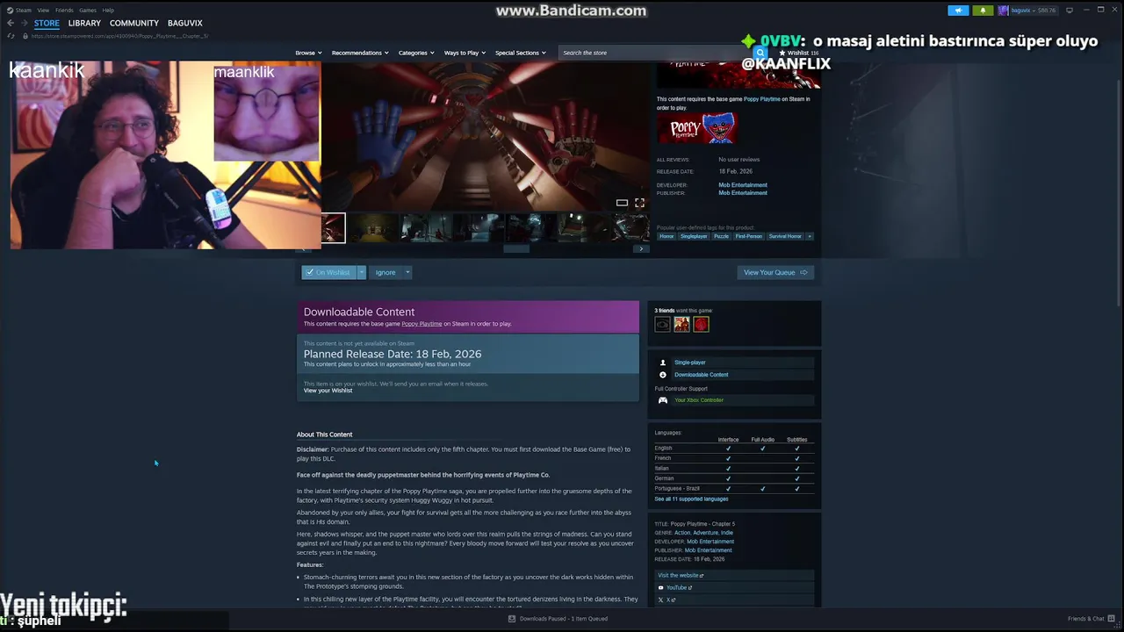The image size is (1124, 632).
Task: Click the X social icon link
Action: pyautogui.click(x=661, y=600)
